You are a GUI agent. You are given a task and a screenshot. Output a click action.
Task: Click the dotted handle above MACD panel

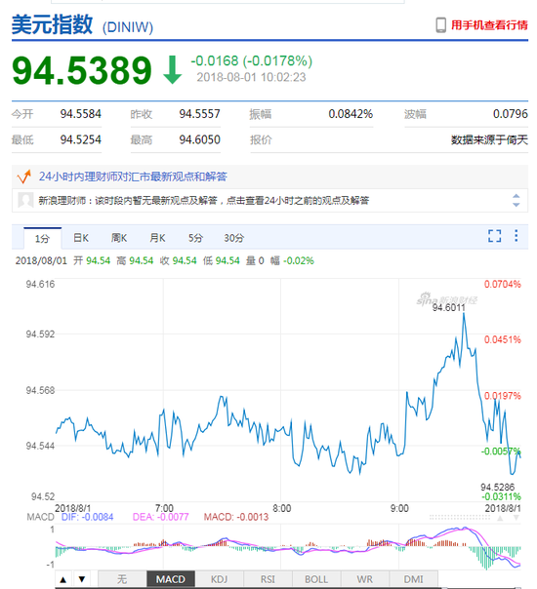click(460, 518)
